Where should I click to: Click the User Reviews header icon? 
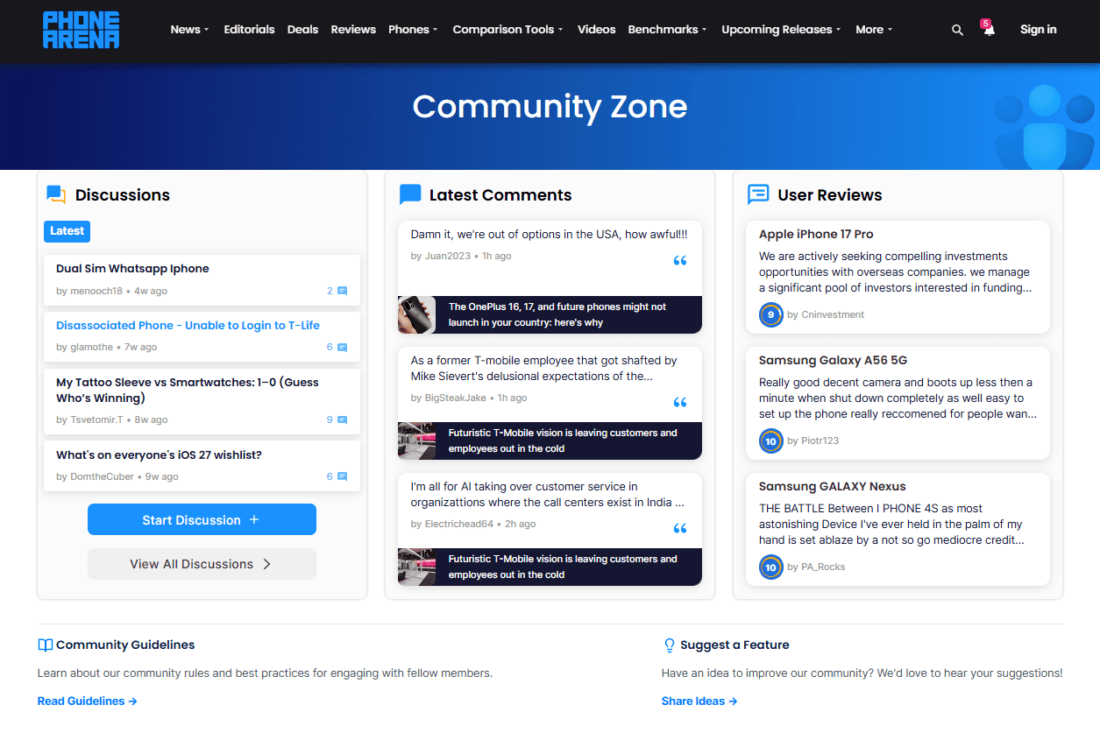click(758, 194)
